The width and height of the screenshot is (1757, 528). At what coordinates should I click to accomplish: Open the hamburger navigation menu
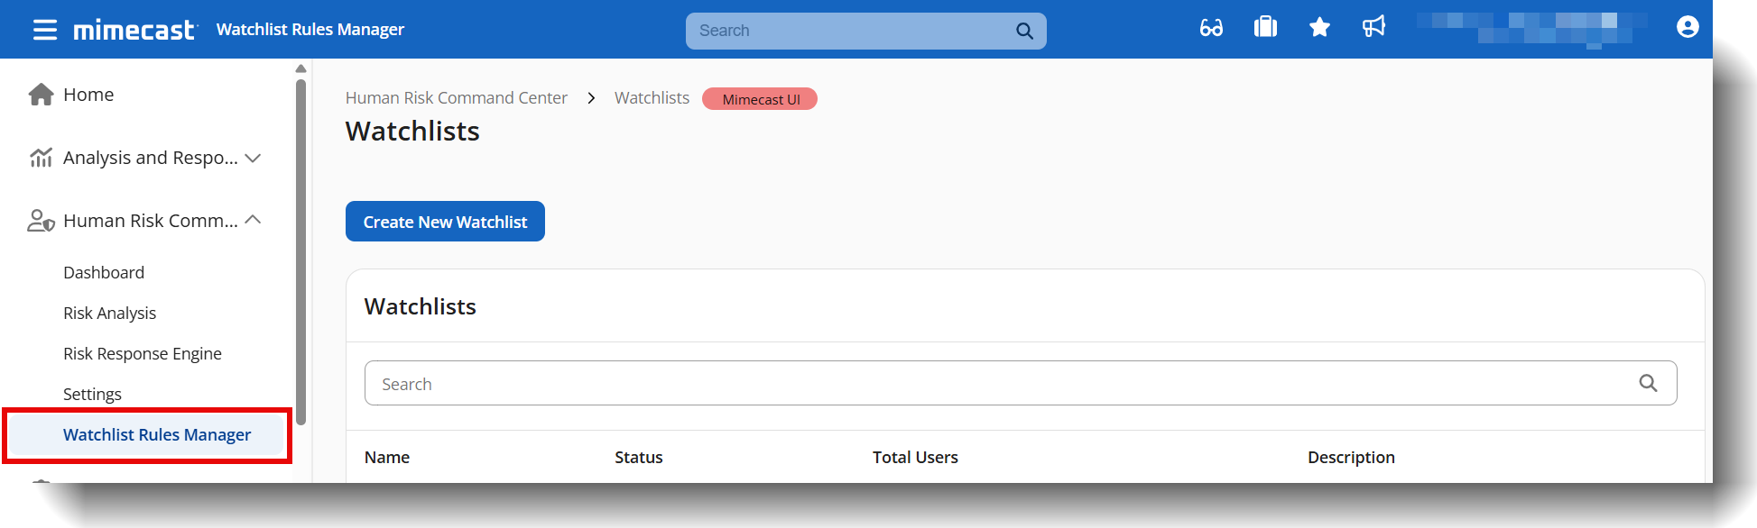click(x=44, y=30)
